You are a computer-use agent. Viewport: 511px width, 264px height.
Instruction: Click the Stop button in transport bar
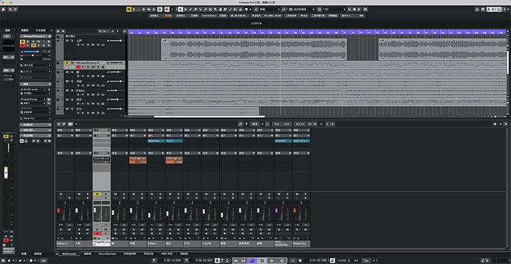click(262, 261)
